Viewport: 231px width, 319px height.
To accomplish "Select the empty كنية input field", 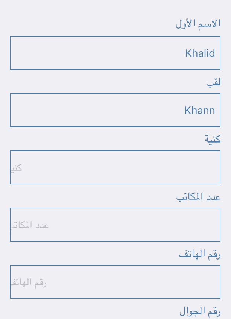I will (115, 167).
